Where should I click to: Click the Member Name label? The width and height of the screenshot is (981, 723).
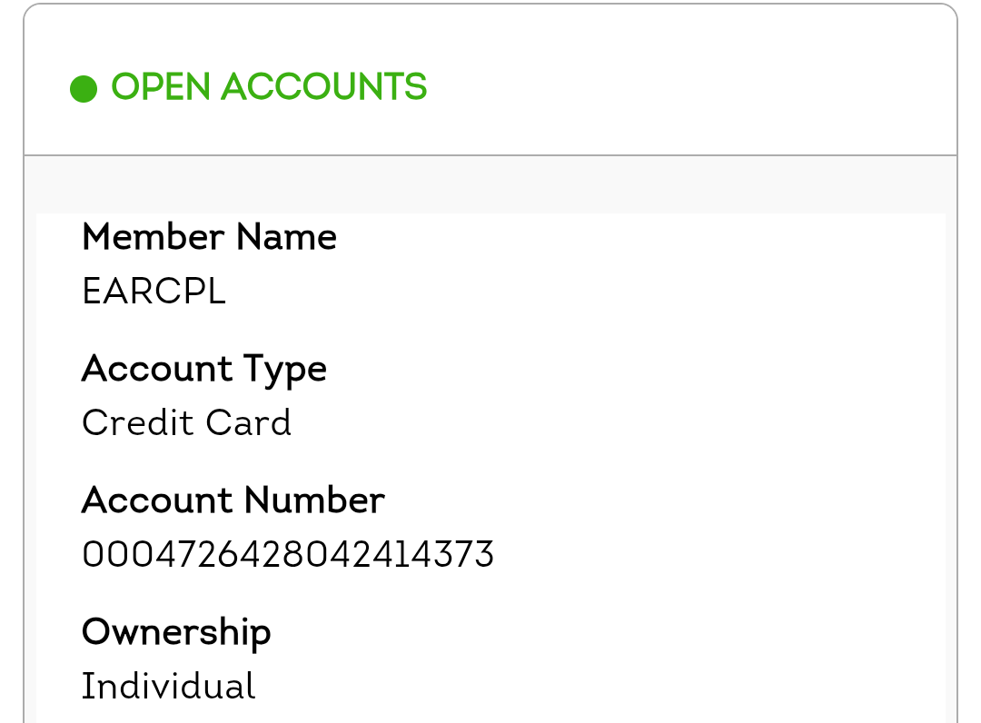click(209, 238)
